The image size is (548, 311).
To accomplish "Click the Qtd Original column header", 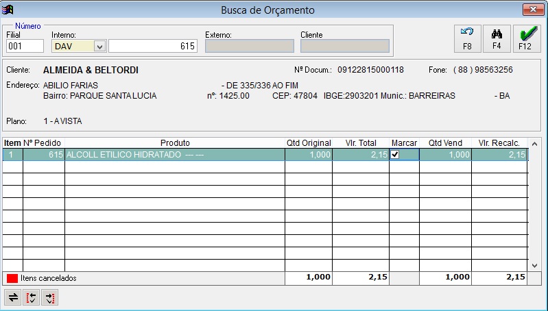I will [309, 143].
